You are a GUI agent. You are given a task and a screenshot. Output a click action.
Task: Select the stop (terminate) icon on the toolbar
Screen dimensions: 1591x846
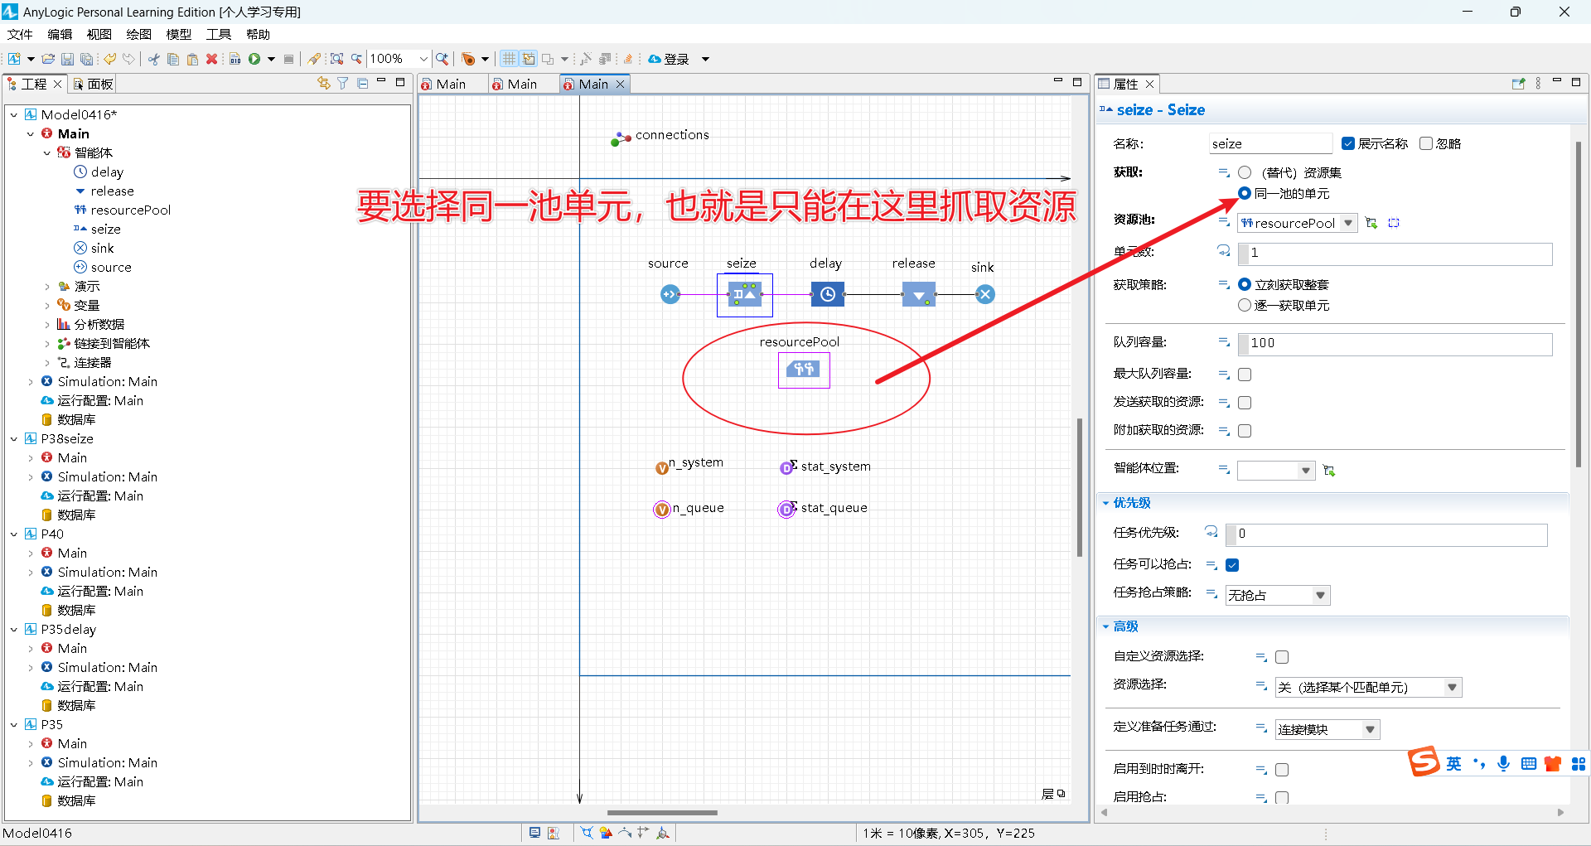(x=288, y=58)
